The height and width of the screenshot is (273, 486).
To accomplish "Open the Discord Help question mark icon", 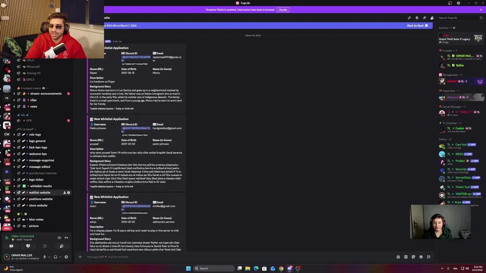I will [458, 3].
